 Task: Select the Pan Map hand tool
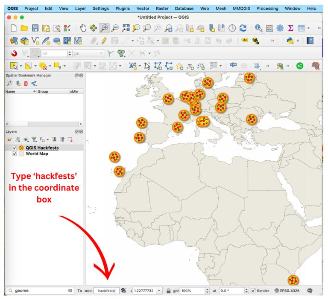[x=83, y=28]
